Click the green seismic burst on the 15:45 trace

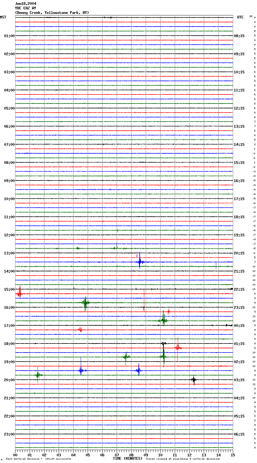coord(86,302)
